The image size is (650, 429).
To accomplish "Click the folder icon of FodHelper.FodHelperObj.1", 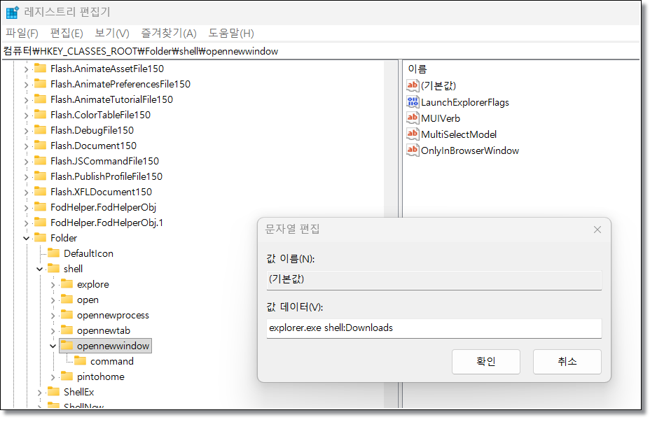I will tap(40, 223).
